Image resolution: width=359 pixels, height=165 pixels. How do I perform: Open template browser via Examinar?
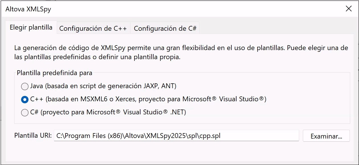click(x=326, y=136)
